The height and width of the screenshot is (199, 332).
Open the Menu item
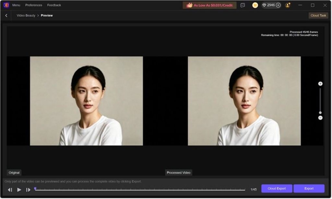click(x=16, y=5)
